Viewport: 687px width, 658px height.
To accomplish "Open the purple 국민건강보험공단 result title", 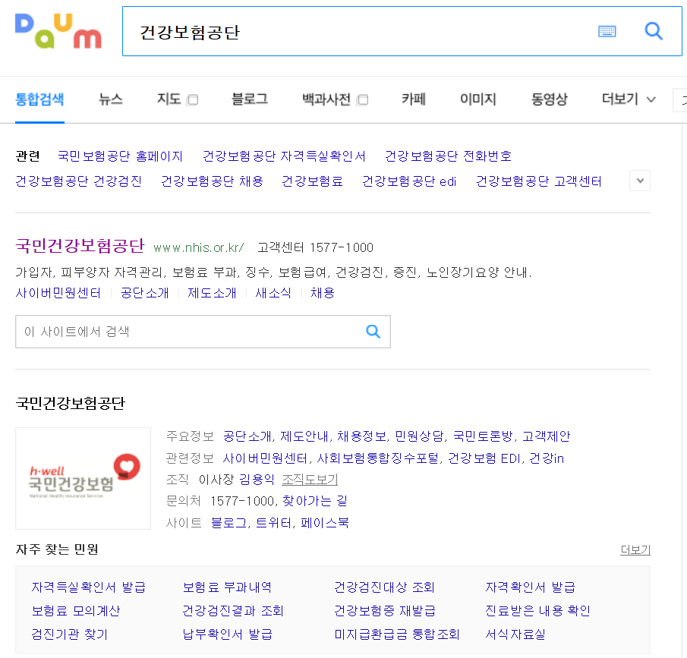I will point(80,246).
